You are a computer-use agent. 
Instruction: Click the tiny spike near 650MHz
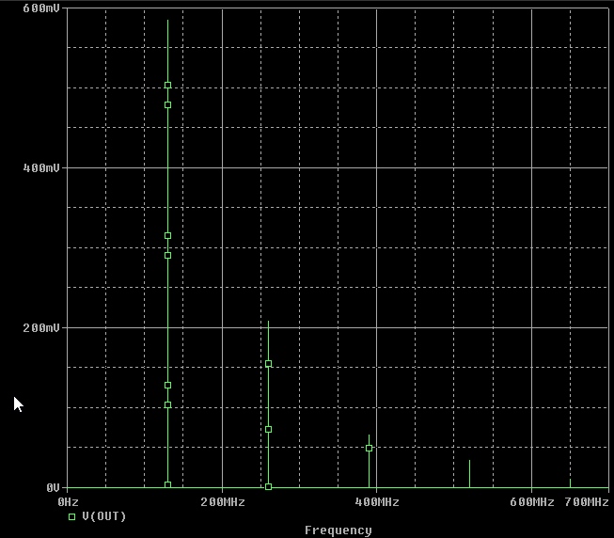(570, 483)
